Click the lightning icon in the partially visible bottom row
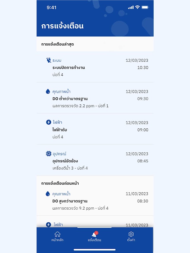The image size is (190, 253). (x=48, y=225)
